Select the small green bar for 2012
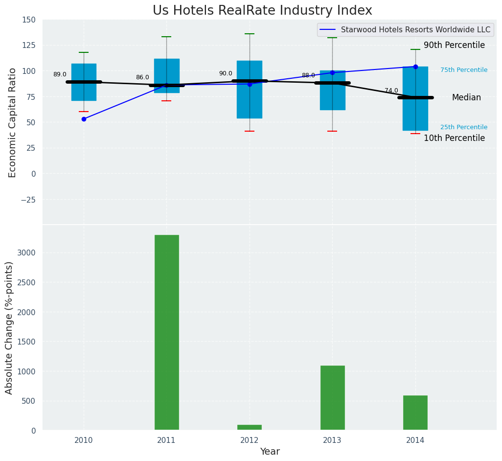The height and width of the screenshot is (461, 502). pos(250,427)
